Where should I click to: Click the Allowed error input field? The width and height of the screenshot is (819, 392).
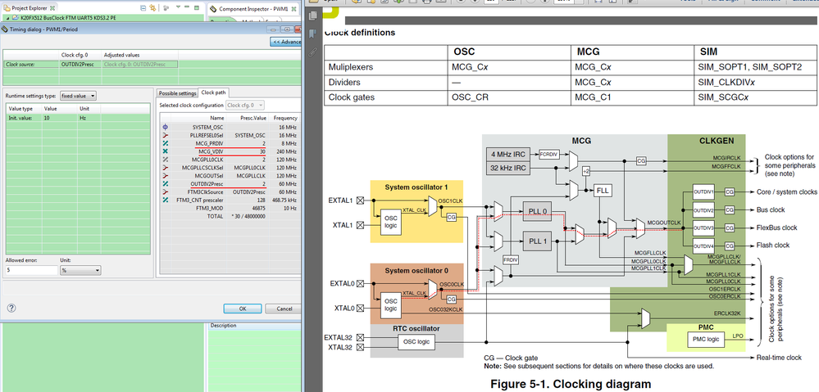click(31, 271)
